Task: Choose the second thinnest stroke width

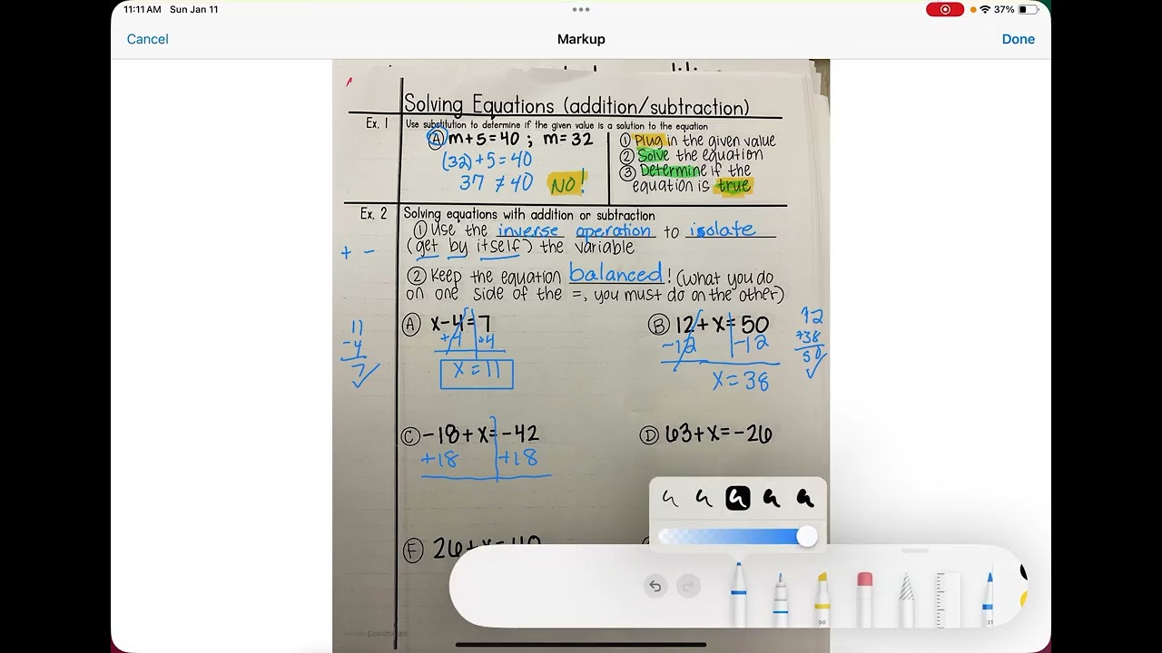Action: pos(704,498)
